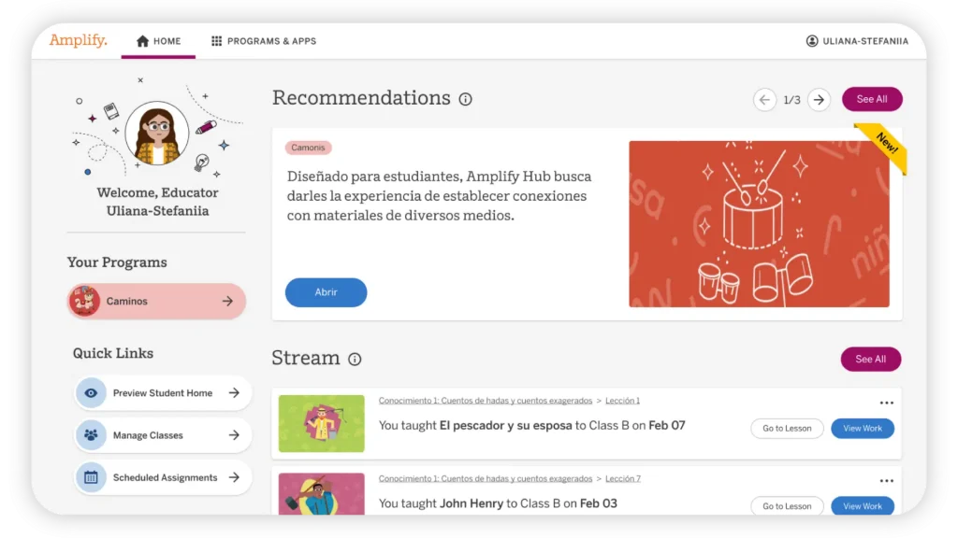
Task: Show info about Stream
Action: 355,360
